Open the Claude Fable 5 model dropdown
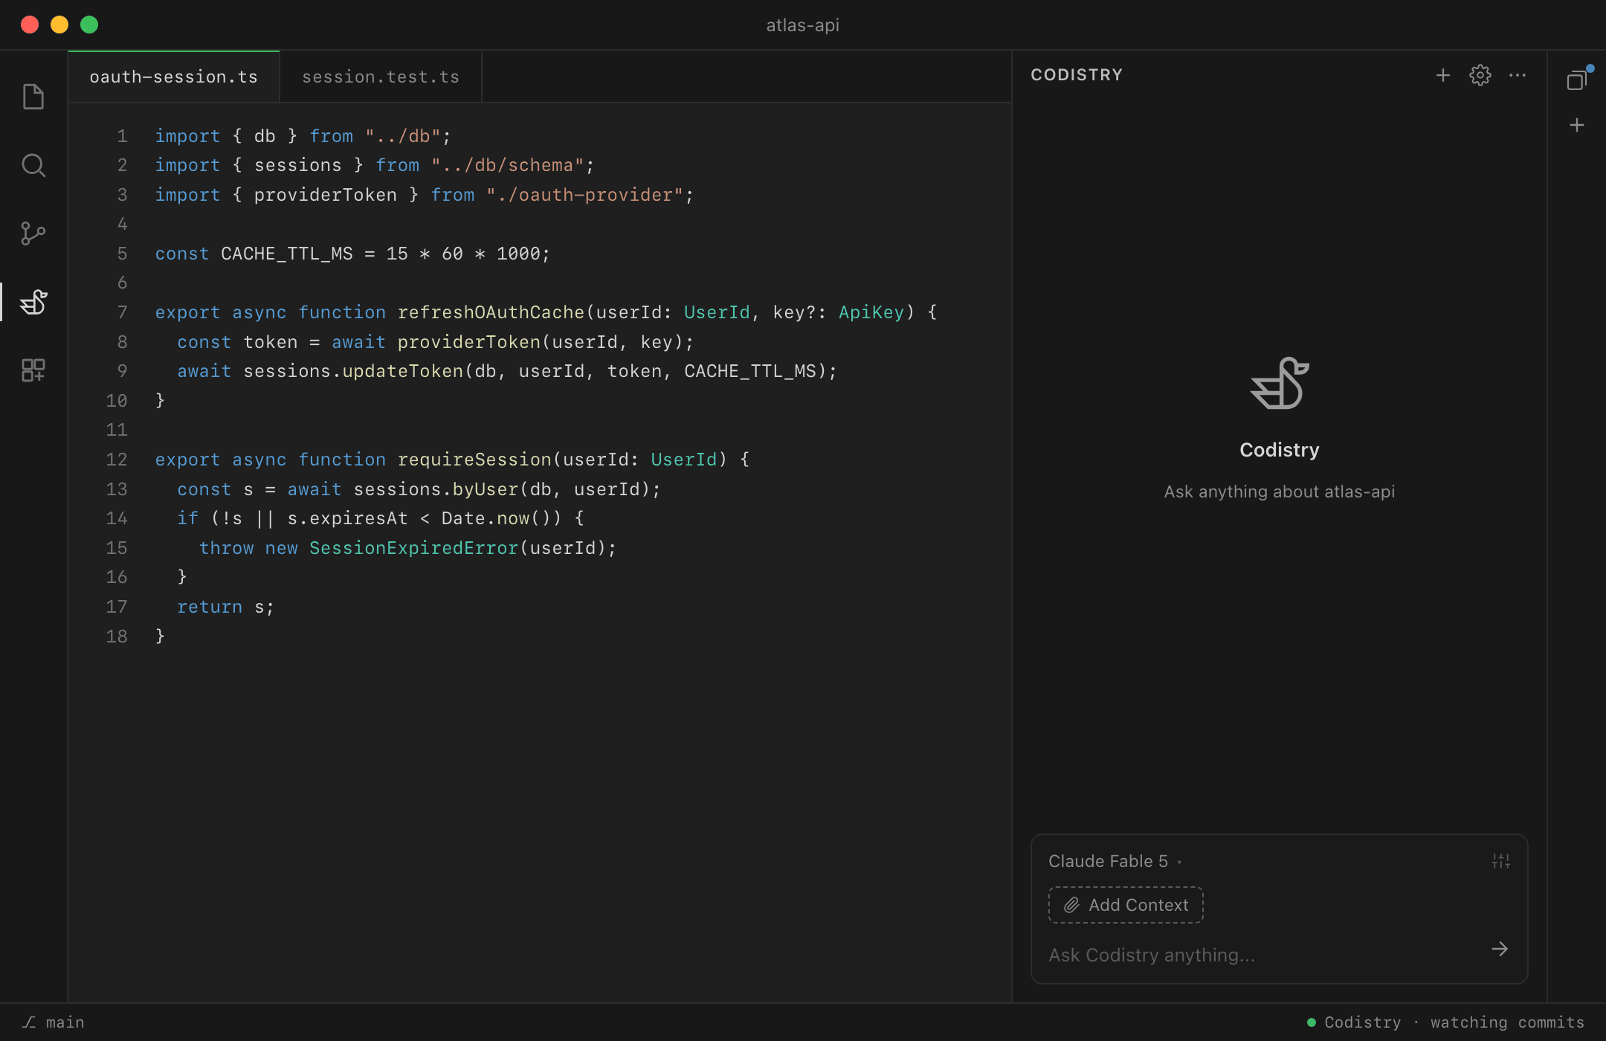Viewport: 1606px width, 1041px height. (1115, 861)
